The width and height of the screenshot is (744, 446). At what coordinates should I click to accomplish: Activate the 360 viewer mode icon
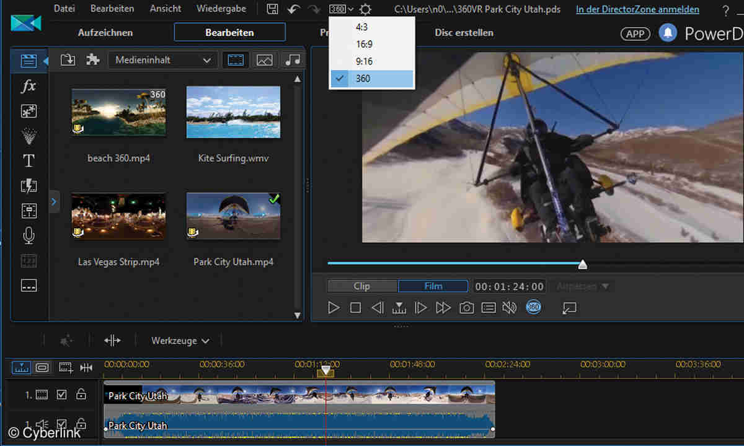tap(533, 307)
